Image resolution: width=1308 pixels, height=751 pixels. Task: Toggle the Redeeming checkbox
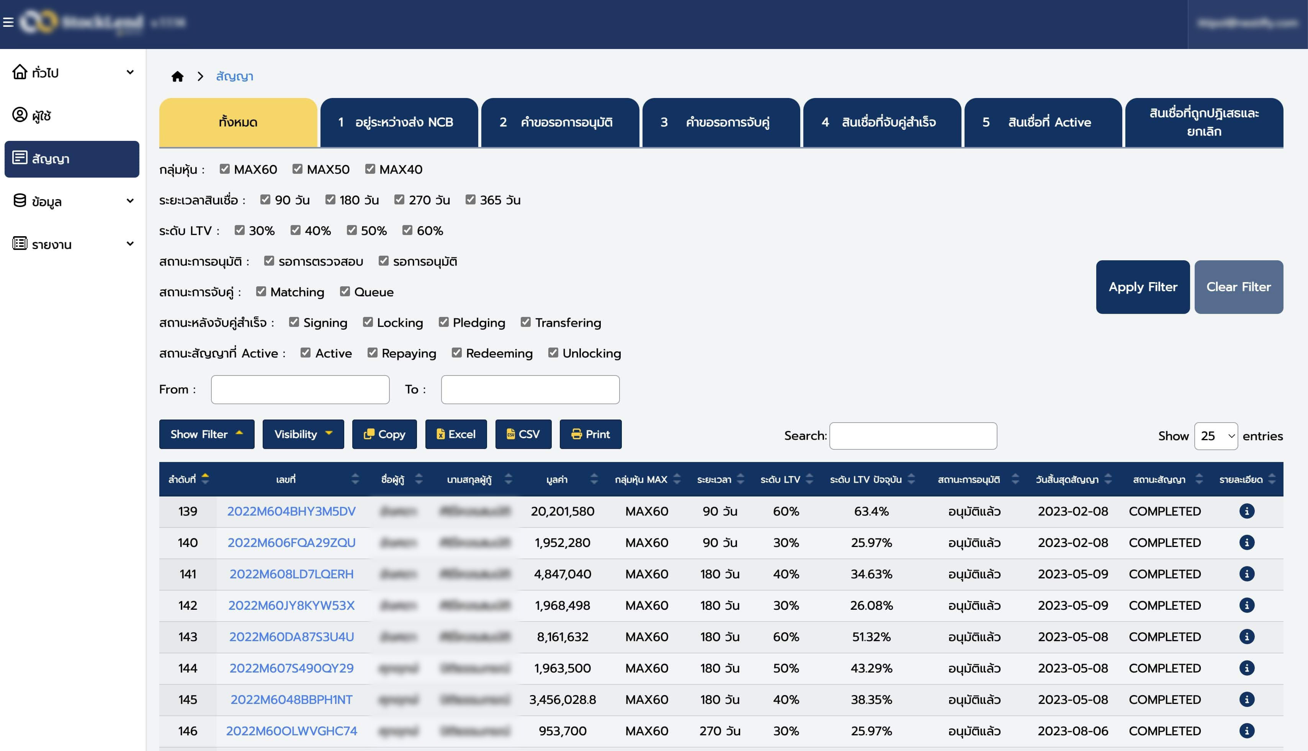[x=457, y=353]
